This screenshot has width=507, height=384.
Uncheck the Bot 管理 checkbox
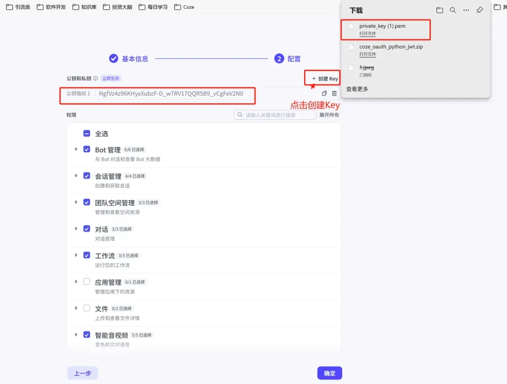point(87,149)
